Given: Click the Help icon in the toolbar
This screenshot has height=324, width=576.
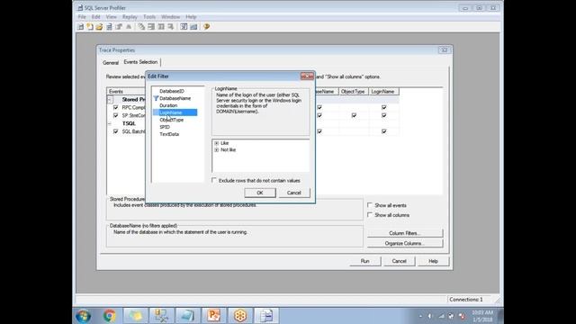Looking at the screenshot, I should coord(206,27).
